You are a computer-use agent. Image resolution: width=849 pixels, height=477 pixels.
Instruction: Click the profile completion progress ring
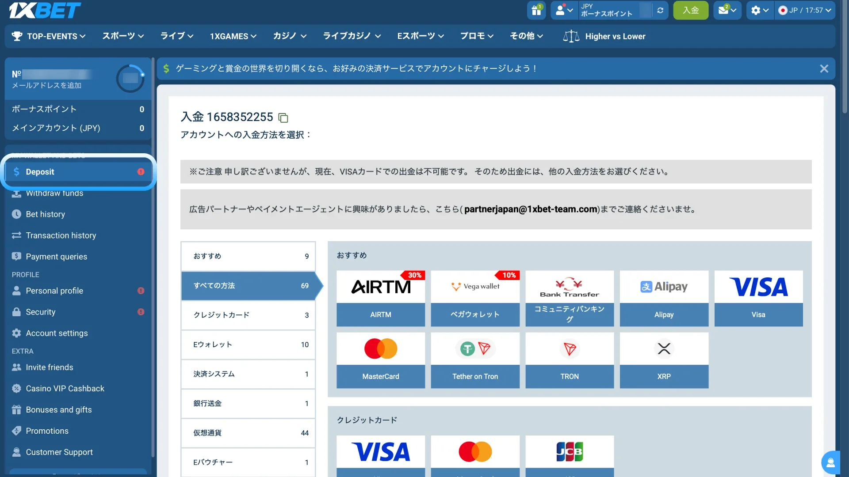point(130,78)
